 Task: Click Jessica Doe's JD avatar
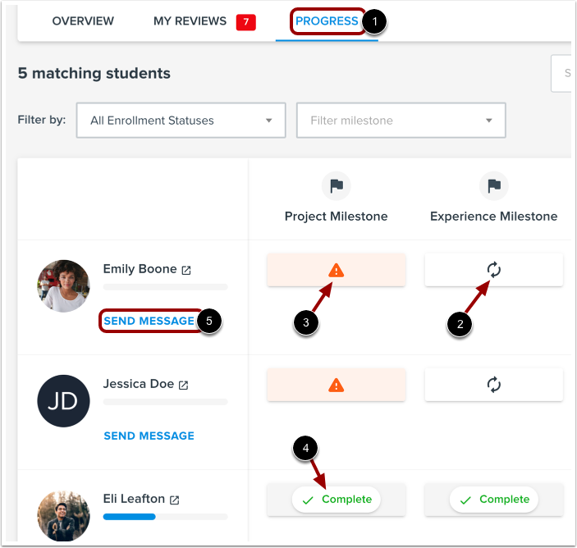pos(63,401)
